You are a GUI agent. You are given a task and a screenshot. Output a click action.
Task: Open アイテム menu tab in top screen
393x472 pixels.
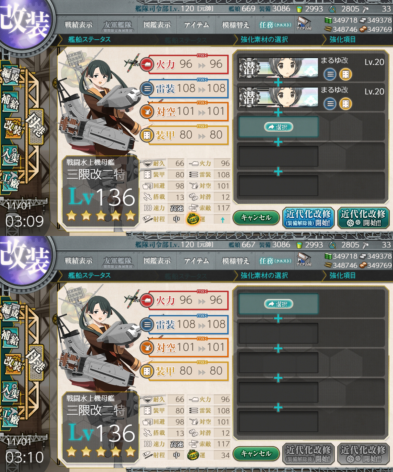[196, 25]
